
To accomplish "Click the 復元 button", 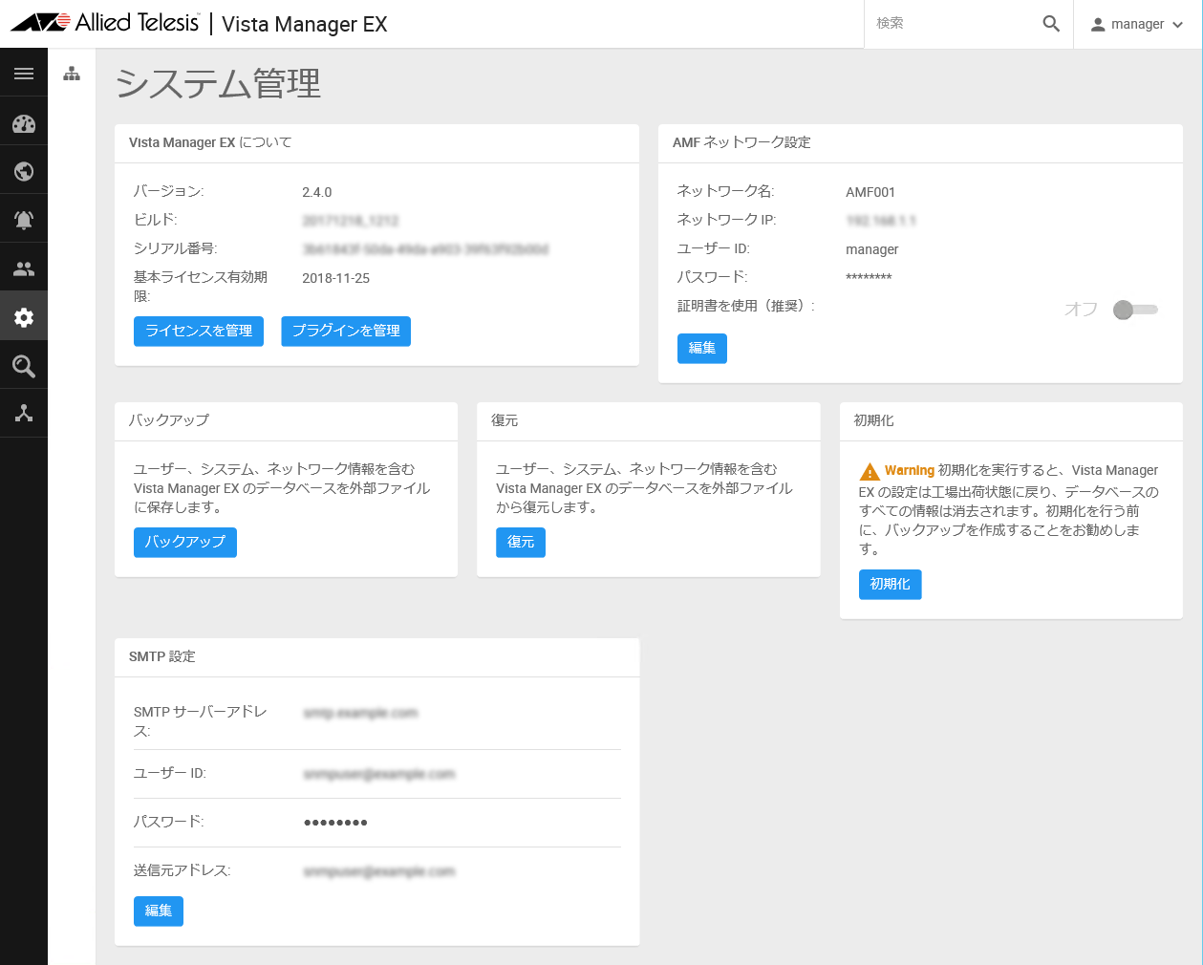I will (521, 542).
